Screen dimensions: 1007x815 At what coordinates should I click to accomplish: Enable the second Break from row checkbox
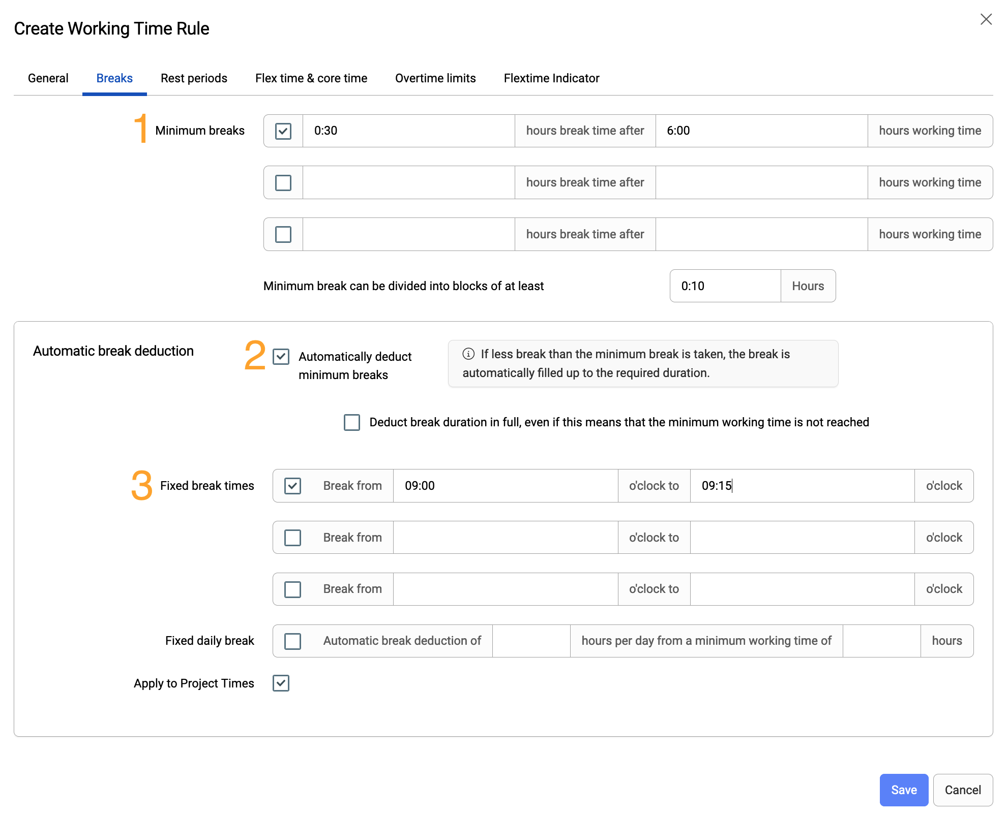(x=292, y=538)
